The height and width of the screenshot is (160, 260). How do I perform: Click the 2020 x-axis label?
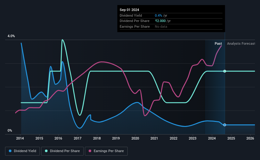click(135, 138)
